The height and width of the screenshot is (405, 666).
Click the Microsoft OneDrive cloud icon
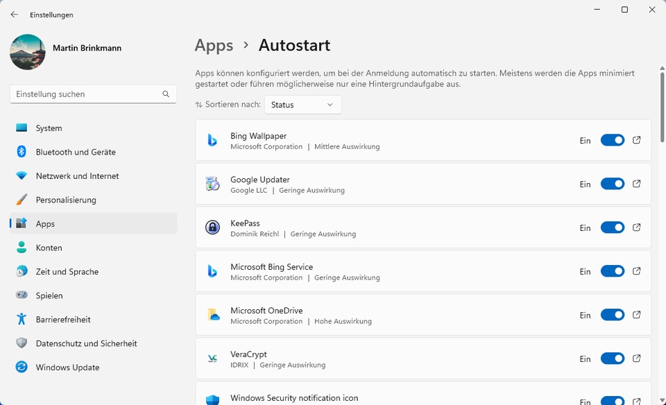pyautogui.click(x=212, y=315)
